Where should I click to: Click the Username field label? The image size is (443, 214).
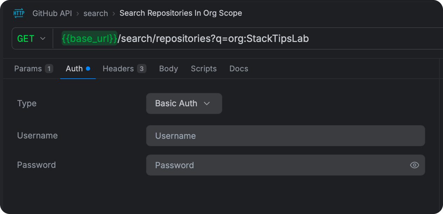[x=38, y=136]
